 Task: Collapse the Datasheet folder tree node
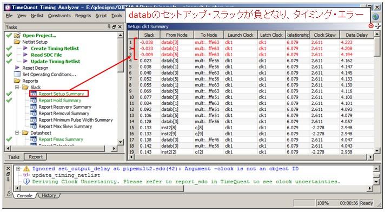click(17, 132)
